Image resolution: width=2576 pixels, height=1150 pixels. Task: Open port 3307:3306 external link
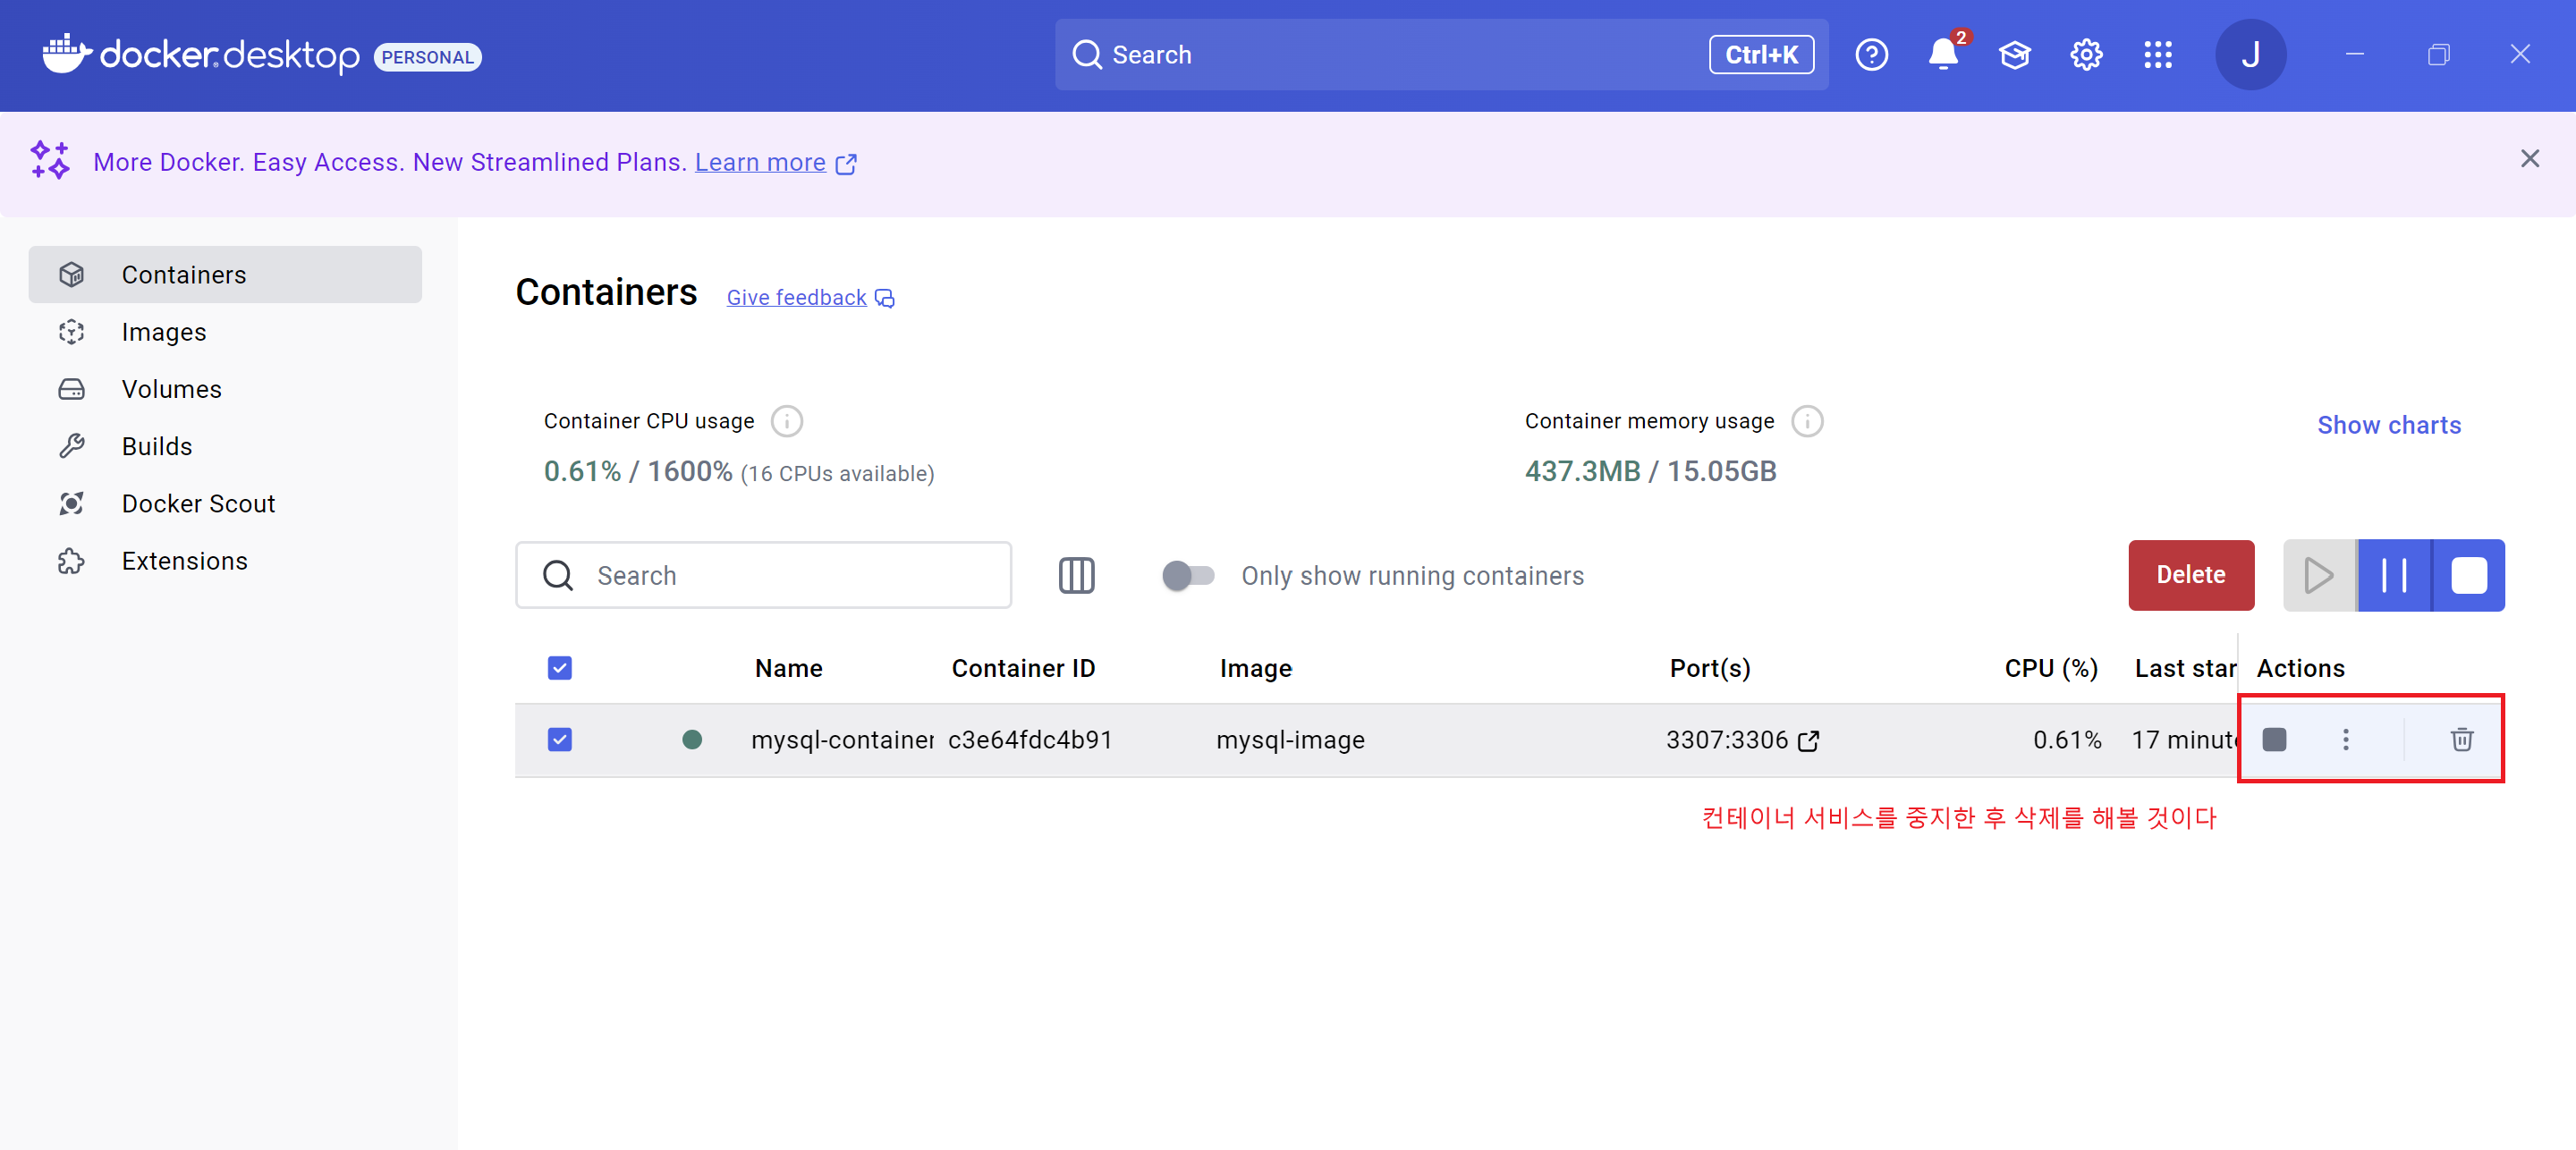tap(1808, 740)
